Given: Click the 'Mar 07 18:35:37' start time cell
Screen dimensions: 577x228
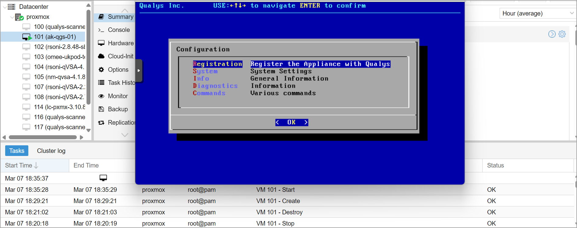Looking at the screenshot, I should [27, 178].
